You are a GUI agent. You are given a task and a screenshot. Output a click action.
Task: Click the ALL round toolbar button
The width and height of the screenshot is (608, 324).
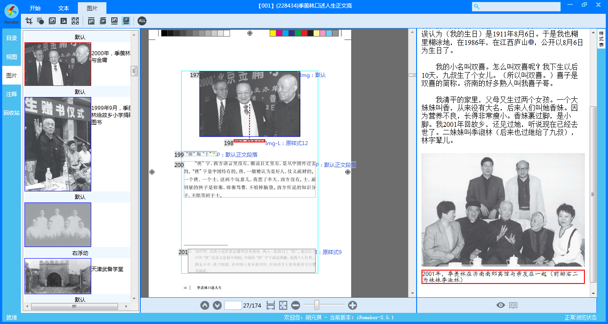tap(142, 21)
